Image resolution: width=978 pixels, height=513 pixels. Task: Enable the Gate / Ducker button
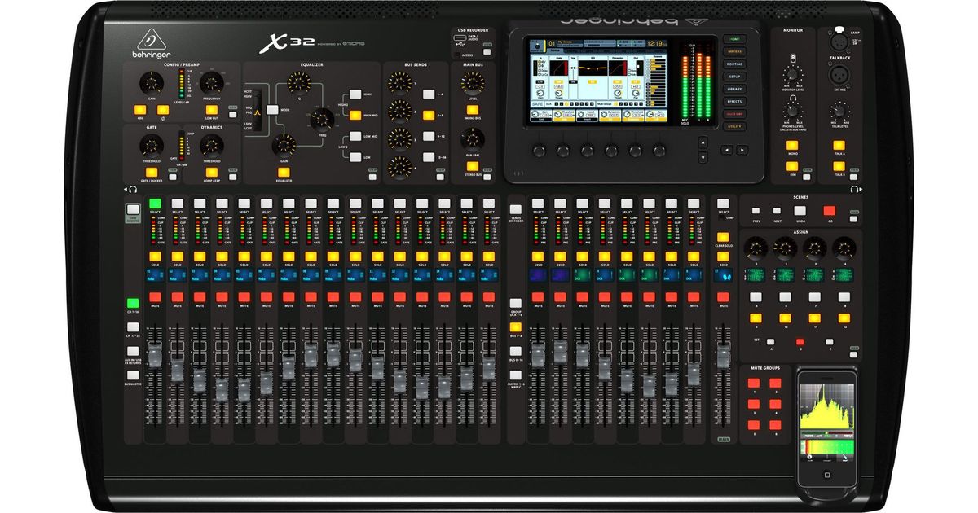[x=150, y=172]
